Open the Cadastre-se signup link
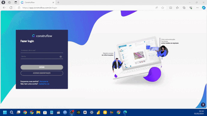 pos(44,84)
